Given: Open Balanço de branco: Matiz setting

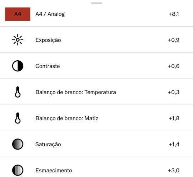Looking at the screenshot, I should point(96,118).
